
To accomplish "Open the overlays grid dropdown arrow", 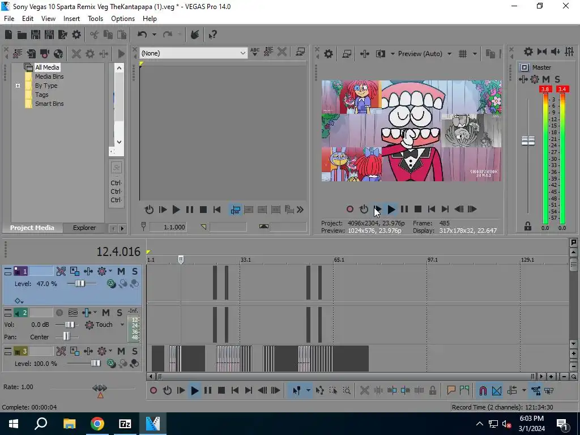I will tap(475, 54).
